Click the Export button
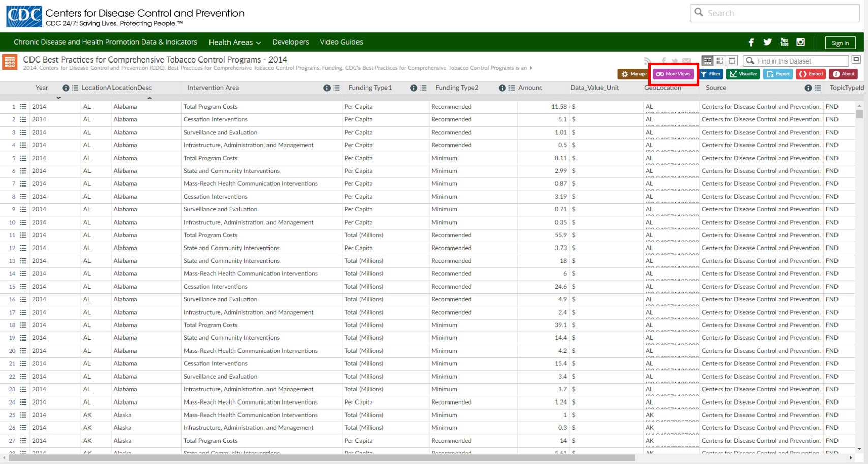 [778, 74]
